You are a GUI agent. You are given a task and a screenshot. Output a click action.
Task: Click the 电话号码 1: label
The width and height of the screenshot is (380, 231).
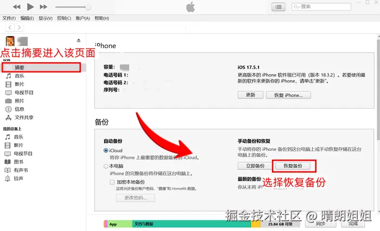[116, 75]
